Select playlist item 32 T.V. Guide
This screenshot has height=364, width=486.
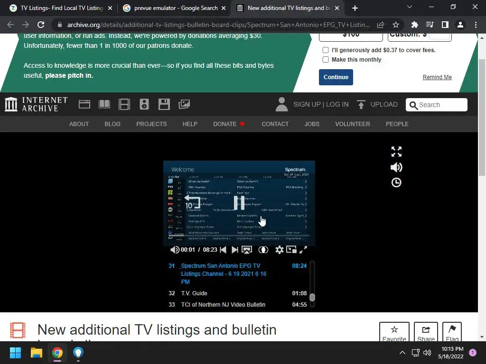point(237,293)
